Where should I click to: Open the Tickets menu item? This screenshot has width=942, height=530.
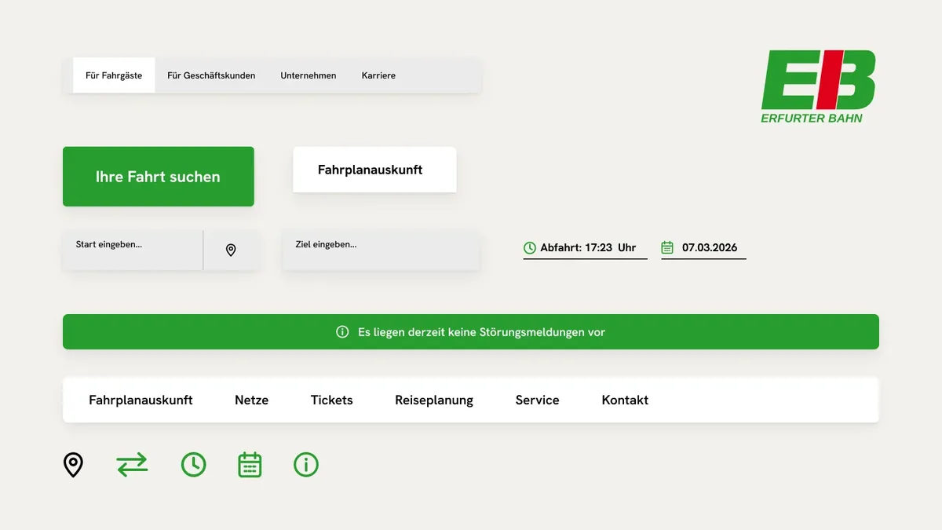pyautogui.click(x=332, y=400)
